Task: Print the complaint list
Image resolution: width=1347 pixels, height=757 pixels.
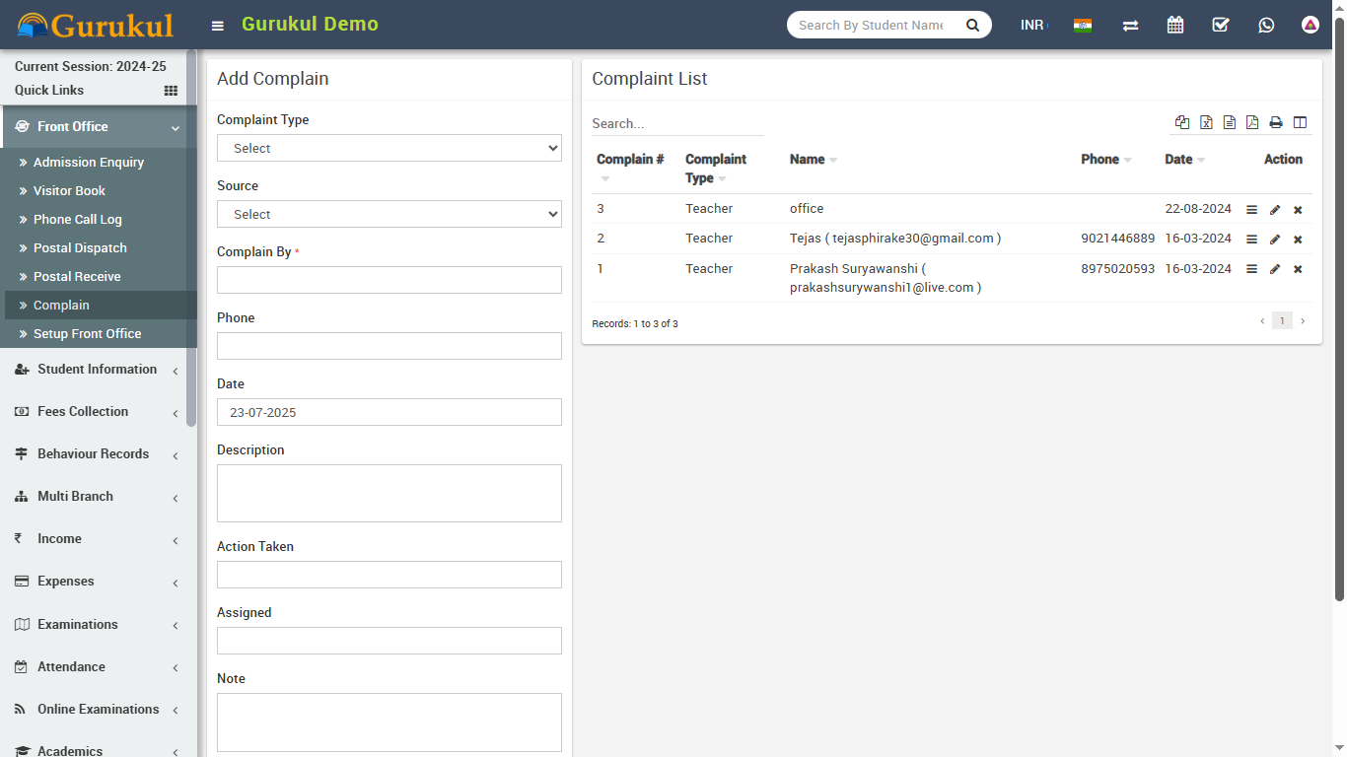Action: (x=1276, y=122)
